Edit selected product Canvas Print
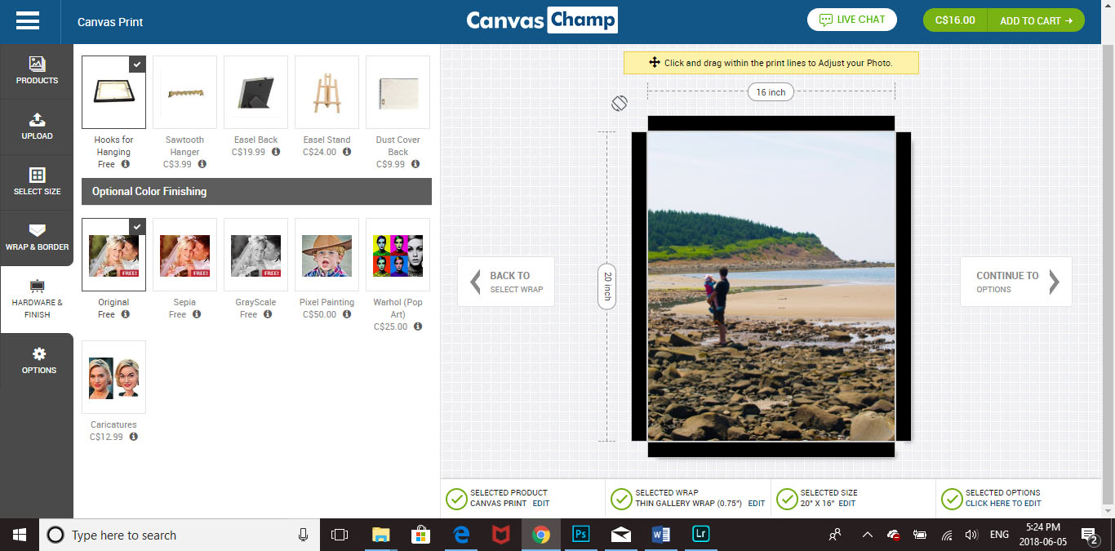1115x551 pixels. pos(540,504)
